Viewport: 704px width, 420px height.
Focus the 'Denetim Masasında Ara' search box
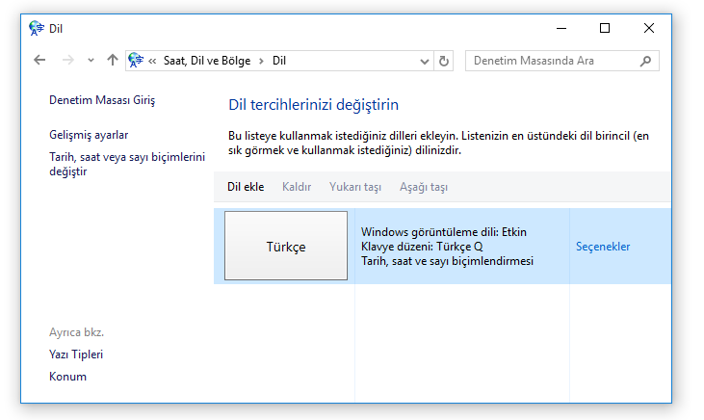[x=562, y=61]
